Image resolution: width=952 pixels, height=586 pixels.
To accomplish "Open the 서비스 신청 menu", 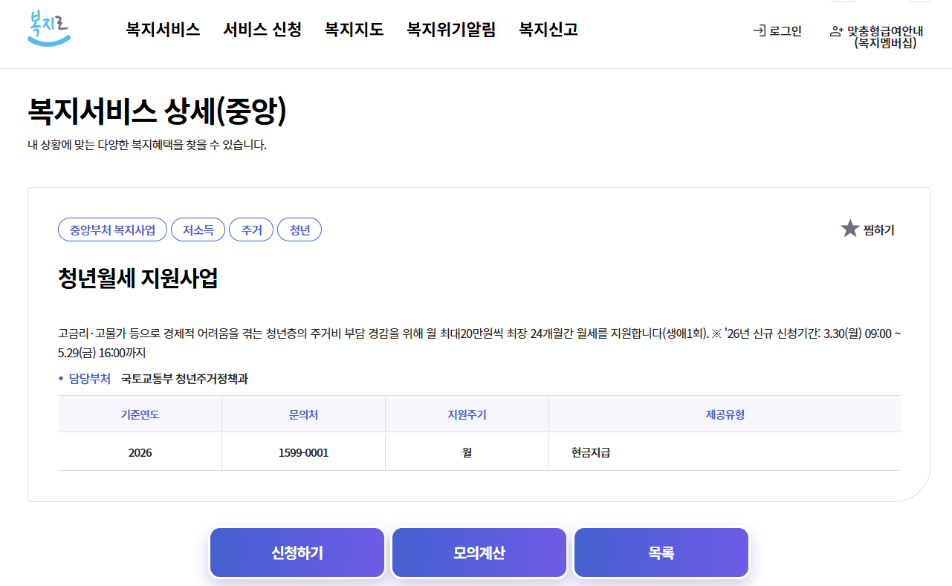I will coord(262,30).
